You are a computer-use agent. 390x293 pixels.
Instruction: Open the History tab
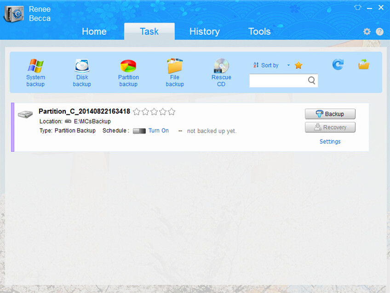click(x=204, y=31)
